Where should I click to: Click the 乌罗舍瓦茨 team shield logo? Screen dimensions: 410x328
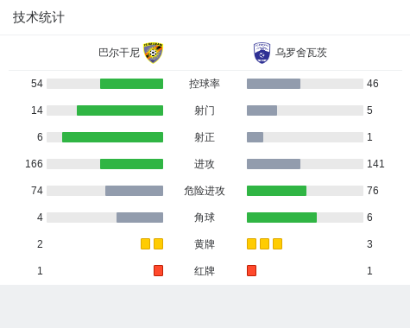pos(262,53)
